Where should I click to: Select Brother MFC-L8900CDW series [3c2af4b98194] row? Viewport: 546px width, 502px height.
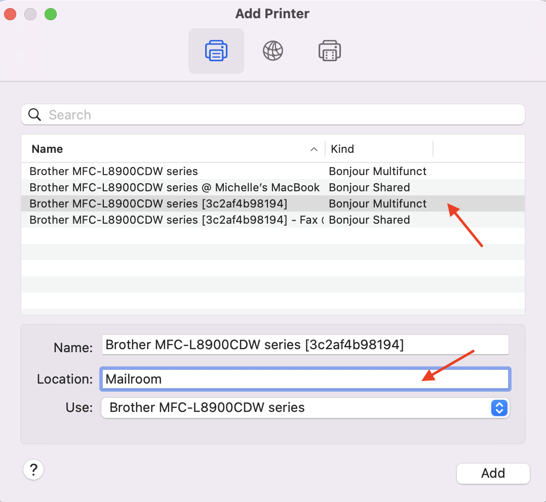273,203
